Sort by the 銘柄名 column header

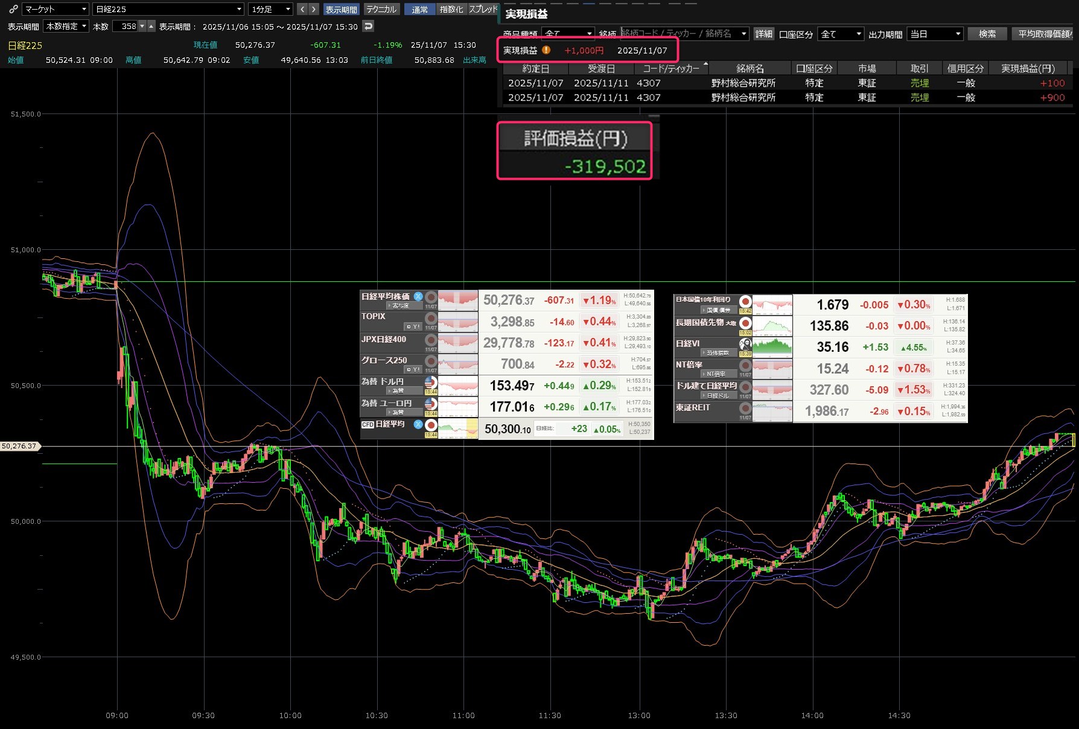(x=750, y=68)
